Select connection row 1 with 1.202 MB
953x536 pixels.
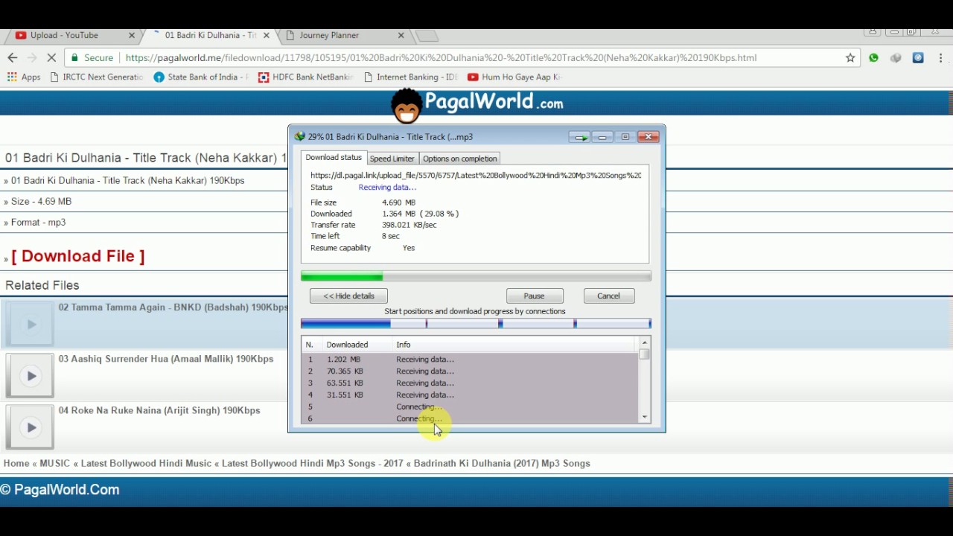tap(470, 360)
